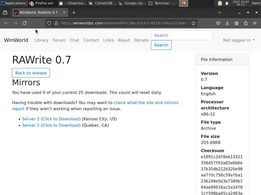Click the Firefox reload page icon
Screen dimensions: 261x195
24,23
